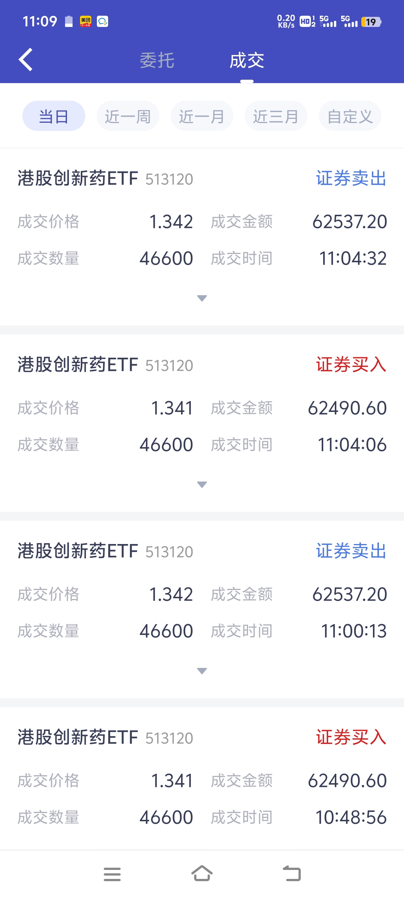Expand details of 11:04:32 sell trade

[202, 298]
